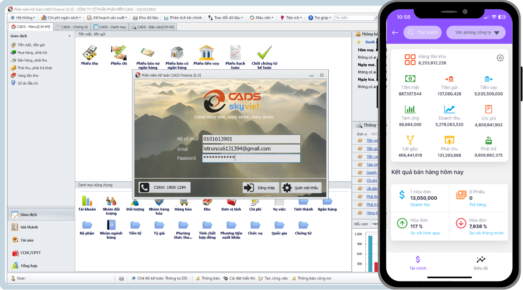Click Kho dữ liệu toolbar item
This screenshot has height=290, width=523.
point(145,18)
